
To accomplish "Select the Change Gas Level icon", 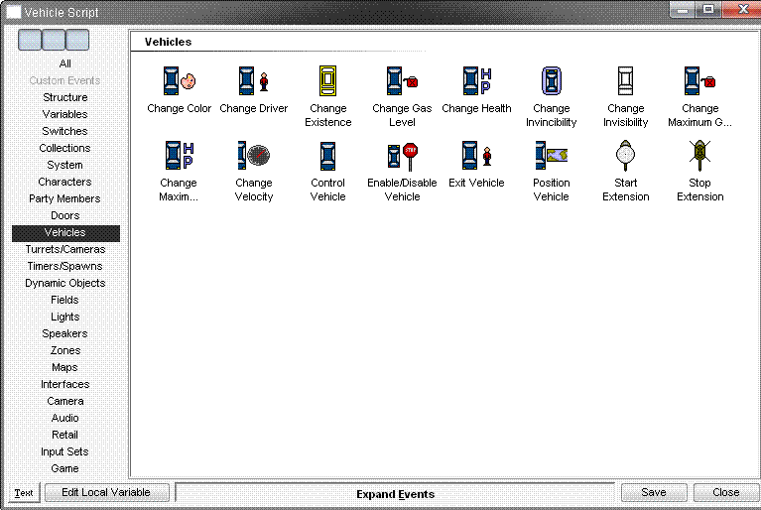I will (403, 81).
